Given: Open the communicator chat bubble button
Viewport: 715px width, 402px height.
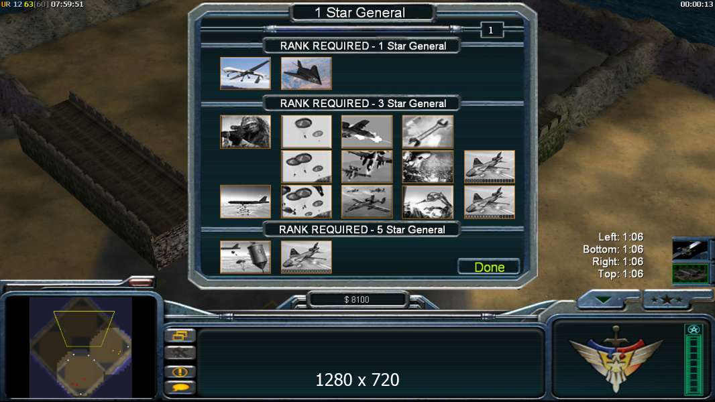Looking at the screenshot, I should 180,388.
